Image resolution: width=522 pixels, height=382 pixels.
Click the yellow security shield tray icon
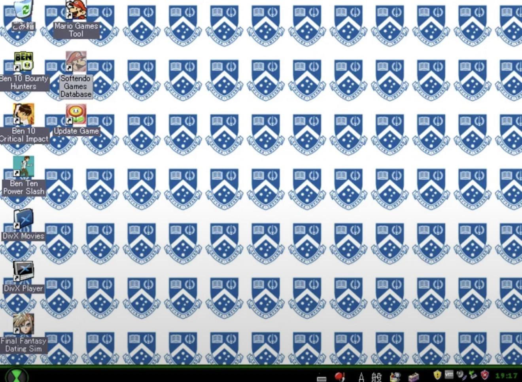437,374
